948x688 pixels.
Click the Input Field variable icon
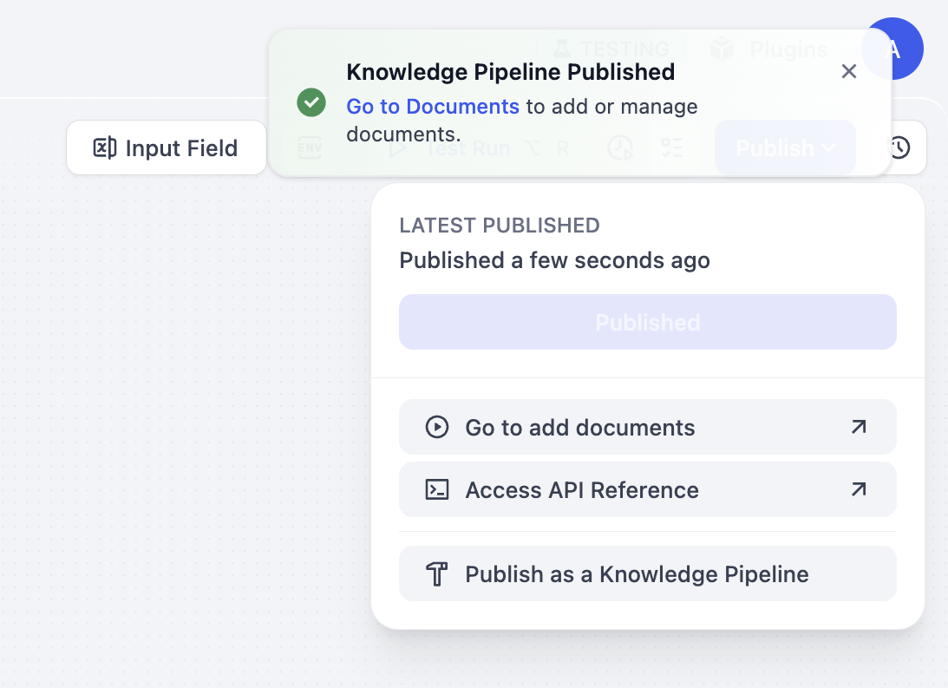[x=105, y=148]
